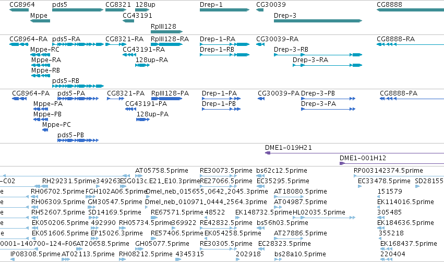
Task: Open the pds5 gene in the gene track
Action: (x=78, y=10)
